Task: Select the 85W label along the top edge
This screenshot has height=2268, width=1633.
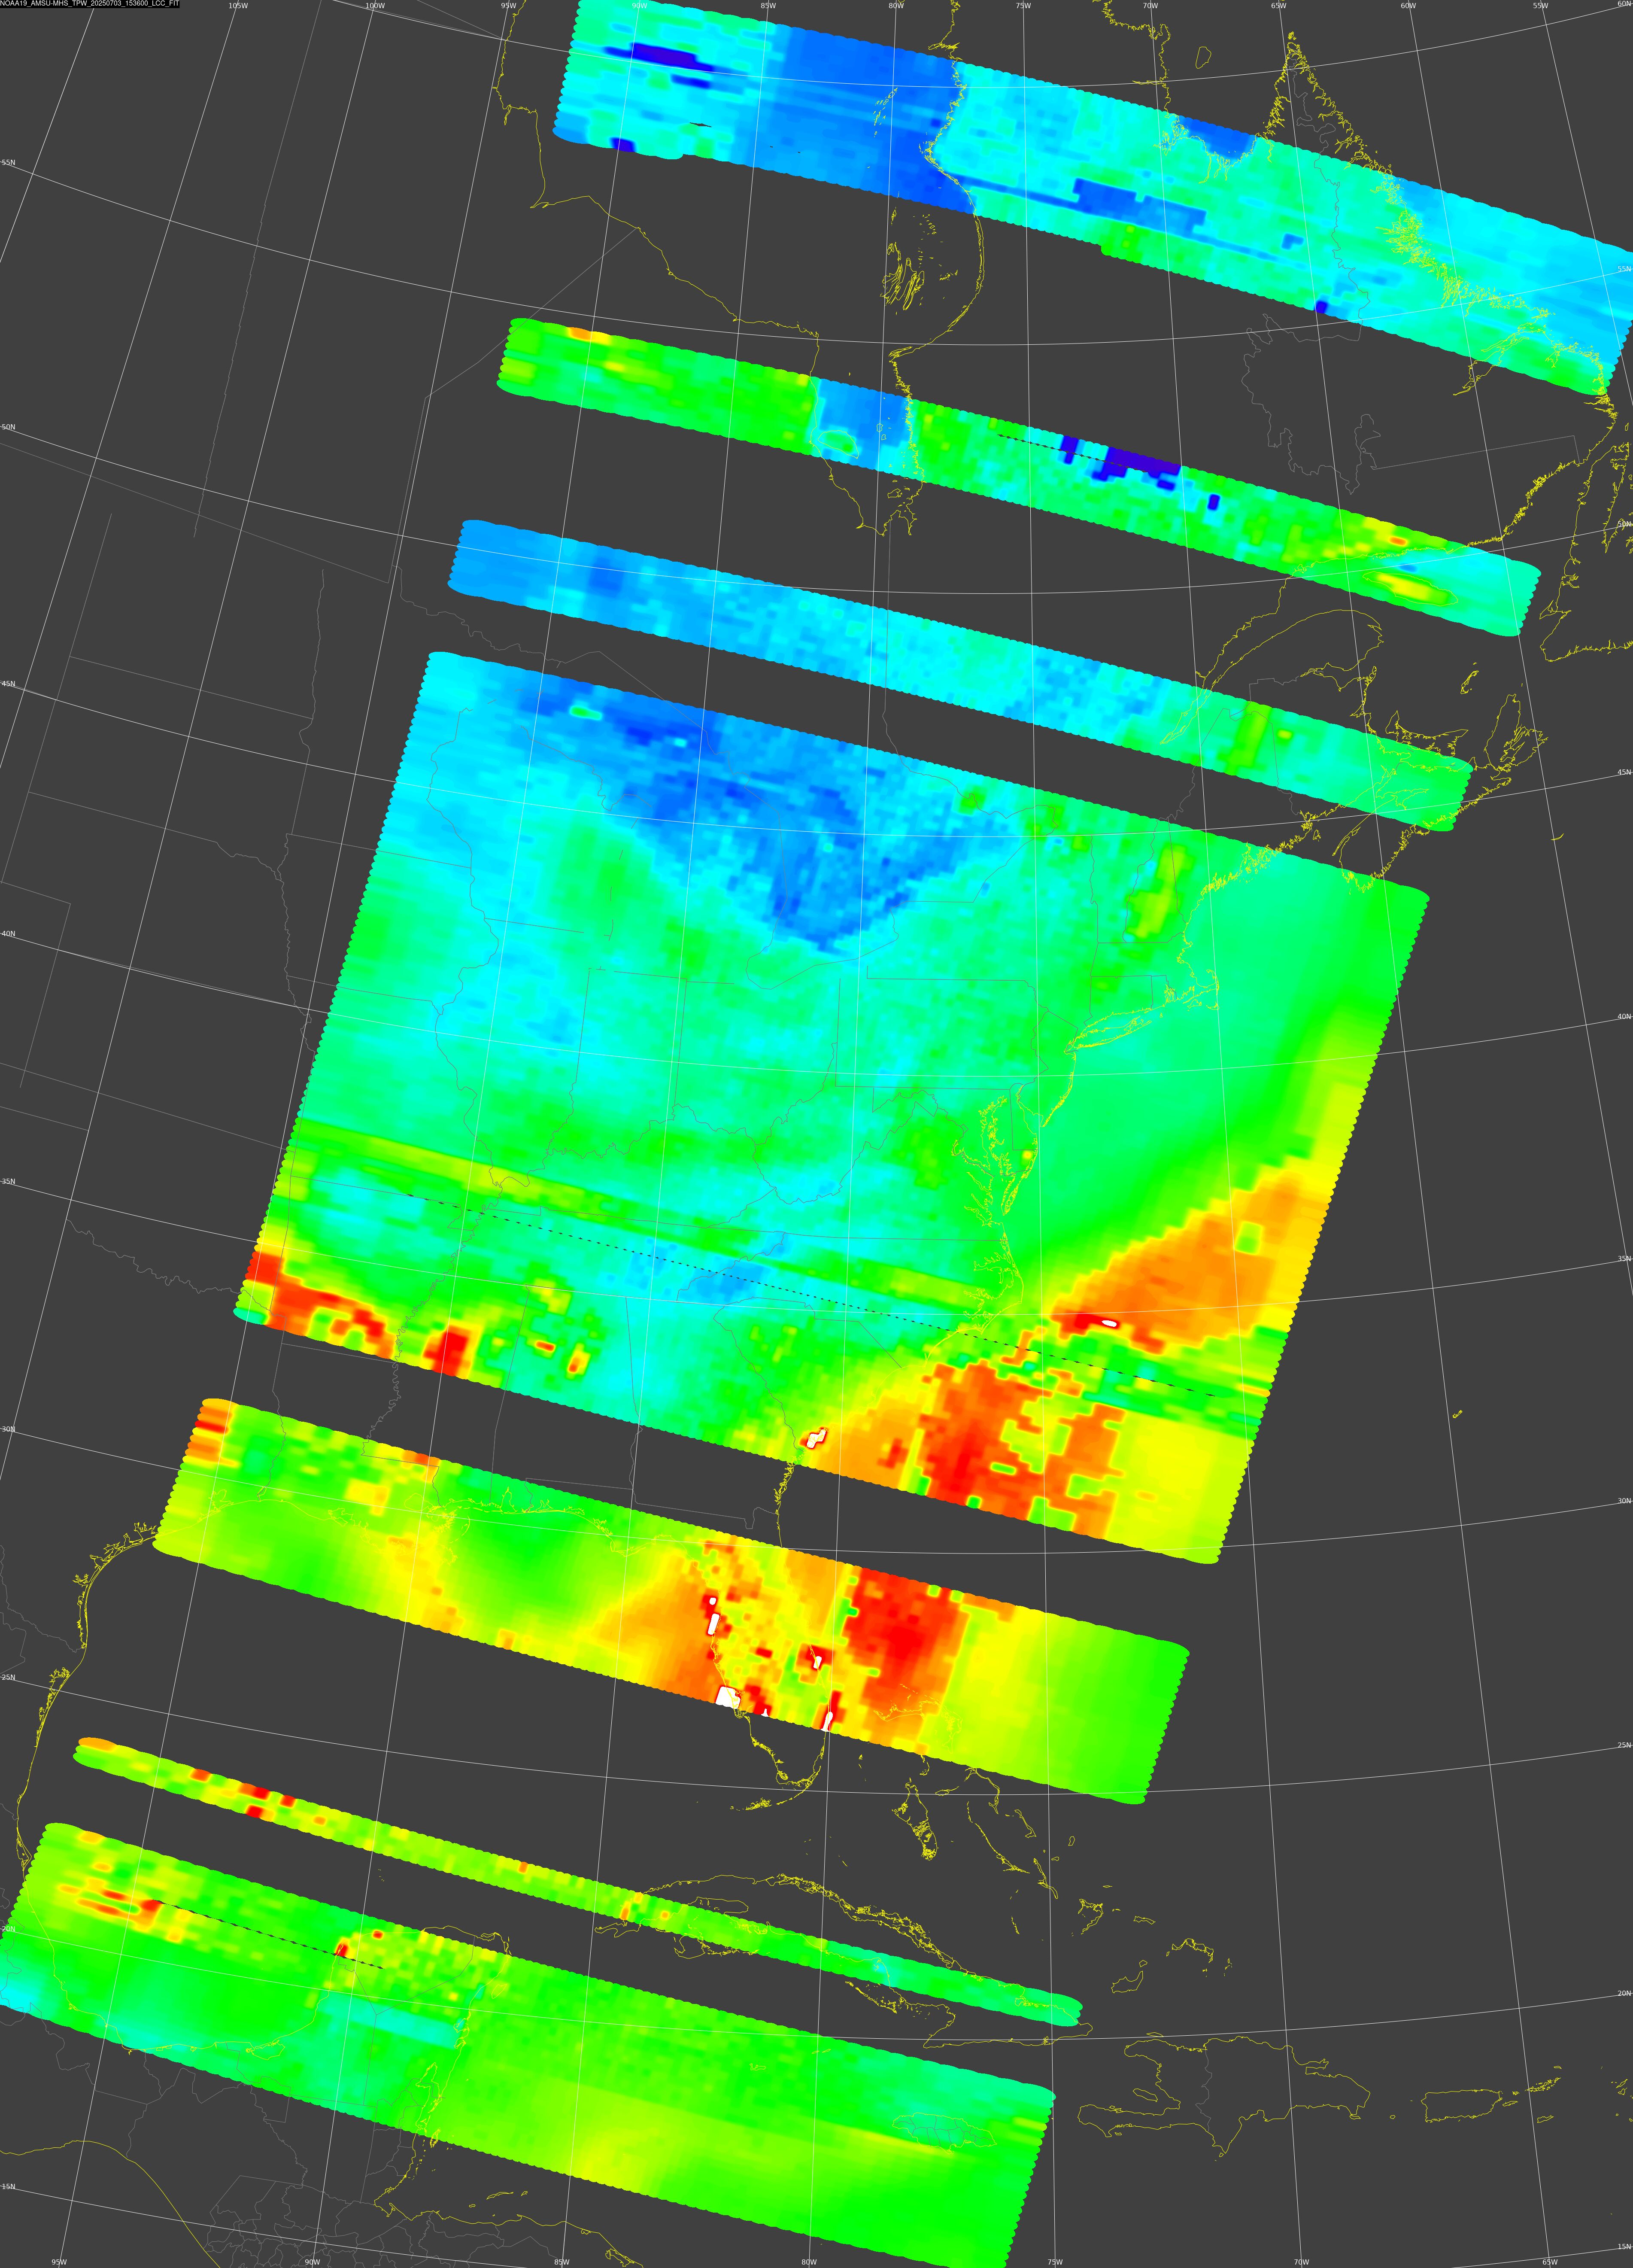Action: click(768, 6)
